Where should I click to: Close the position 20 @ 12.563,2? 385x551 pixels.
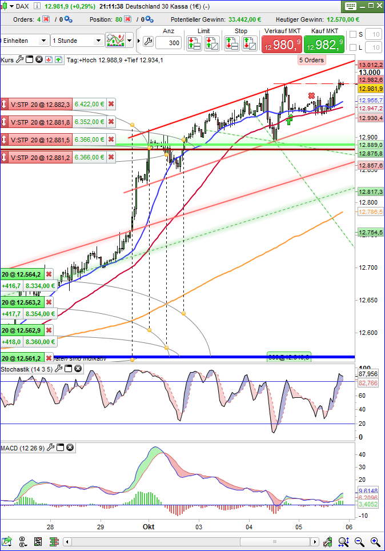coord(49,302)
